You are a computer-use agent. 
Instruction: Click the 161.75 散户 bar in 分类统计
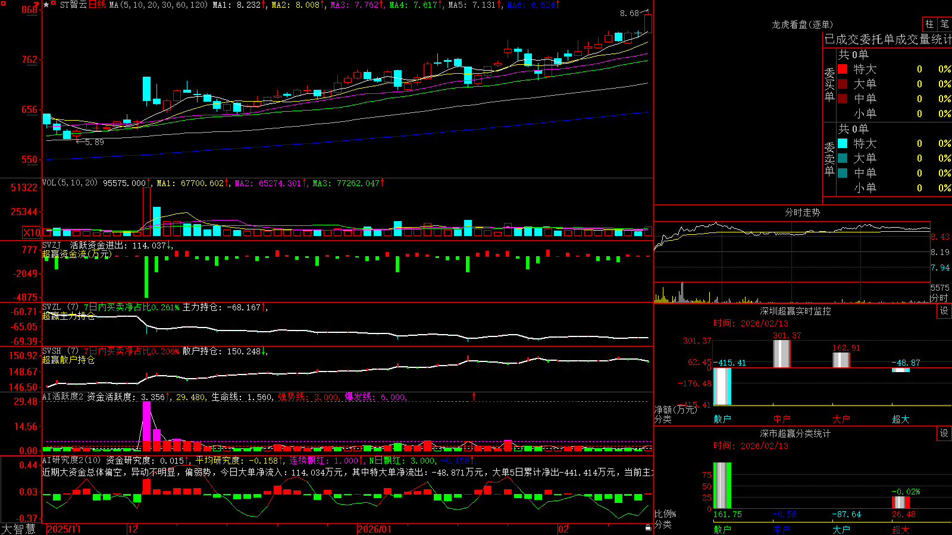click(722, 486)
